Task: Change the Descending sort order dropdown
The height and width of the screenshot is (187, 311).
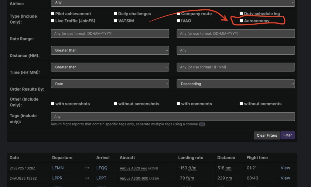Action: [236, 84]
